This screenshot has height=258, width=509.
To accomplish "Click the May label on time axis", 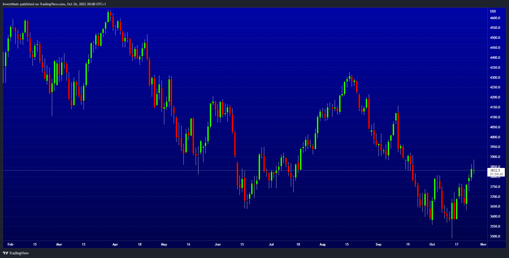I will point(164,244).
